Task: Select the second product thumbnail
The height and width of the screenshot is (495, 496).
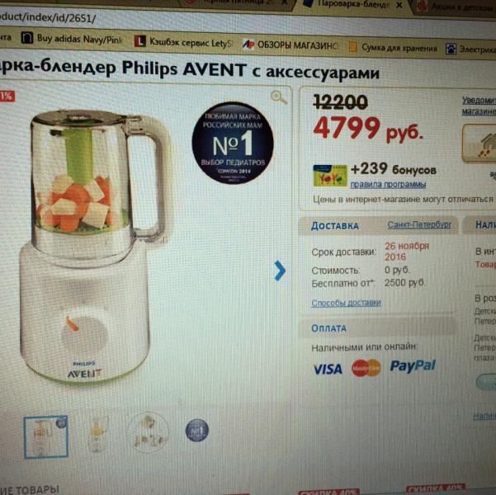Action: click(x=97, y=434)
